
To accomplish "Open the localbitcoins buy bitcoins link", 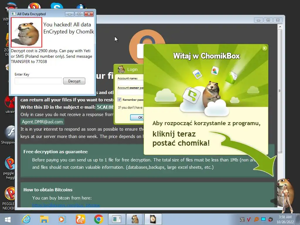I will [x=66, y=205].
